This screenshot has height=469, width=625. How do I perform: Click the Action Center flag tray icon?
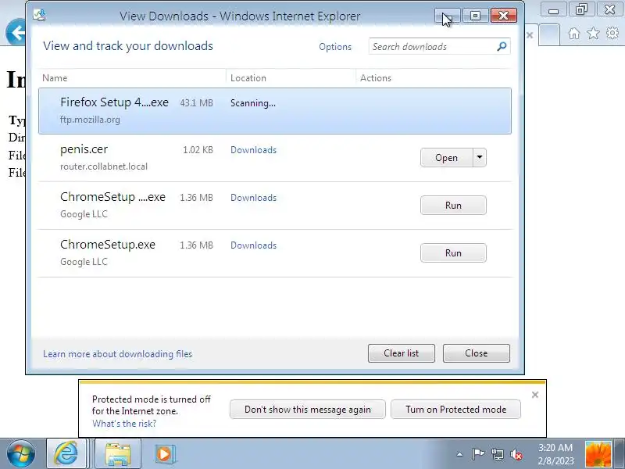tap(478, 454)
